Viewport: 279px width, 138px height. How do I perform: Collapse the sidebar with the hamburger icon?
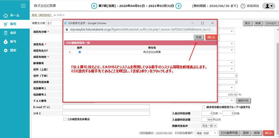click(x=23, y=6)
